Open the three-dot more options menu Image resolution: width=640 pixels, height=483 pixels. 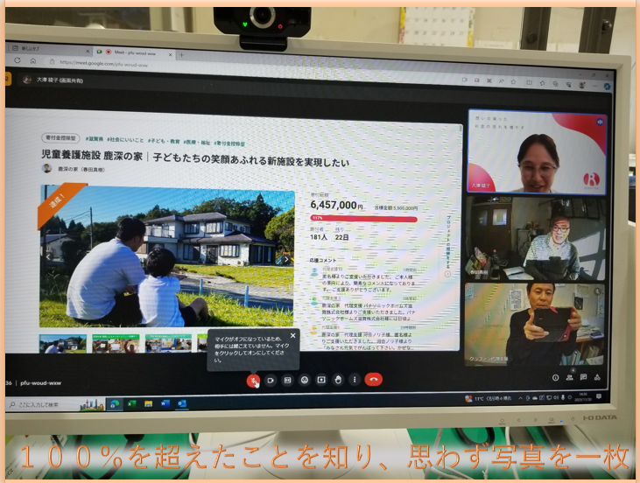coord(354,380)
